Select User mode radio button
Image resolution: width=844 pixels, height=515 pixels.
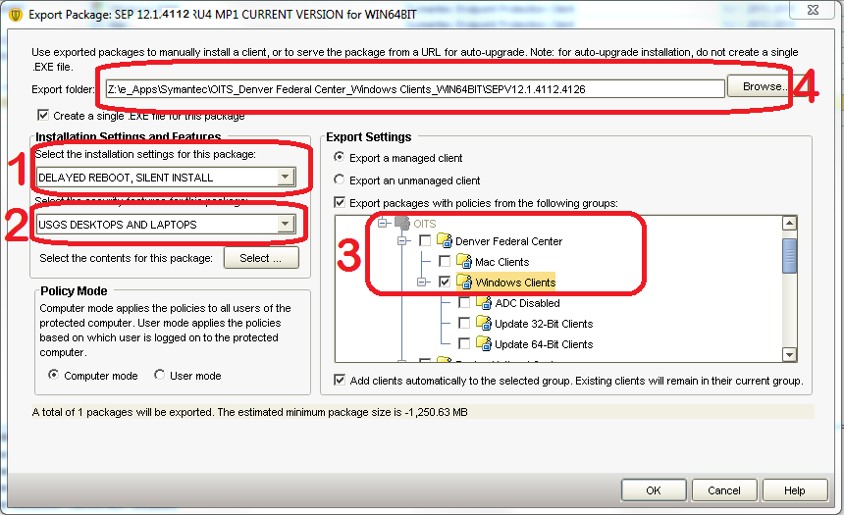tap(159, 375)
